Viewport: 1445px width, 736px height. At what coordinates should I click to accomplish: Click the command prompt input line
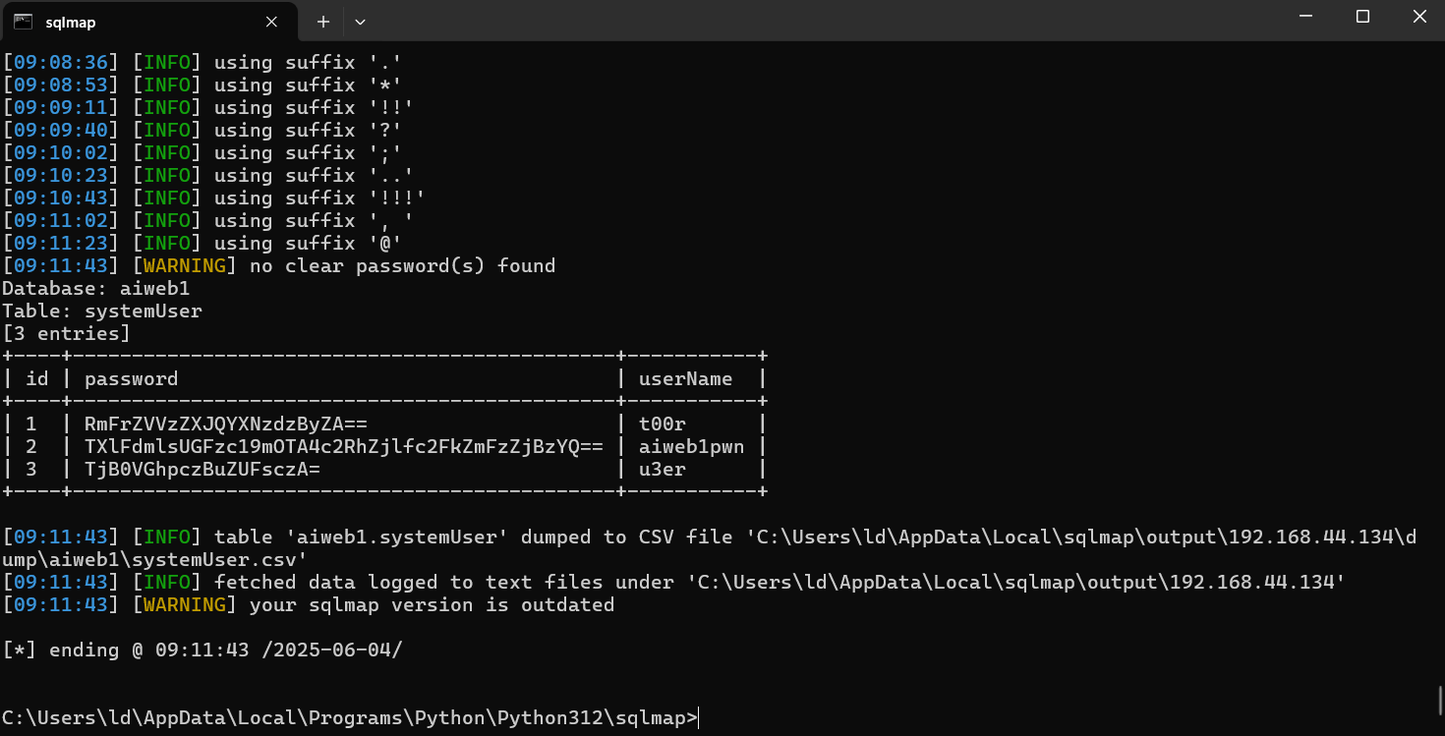pyautogui.click(x=349, y=718)
